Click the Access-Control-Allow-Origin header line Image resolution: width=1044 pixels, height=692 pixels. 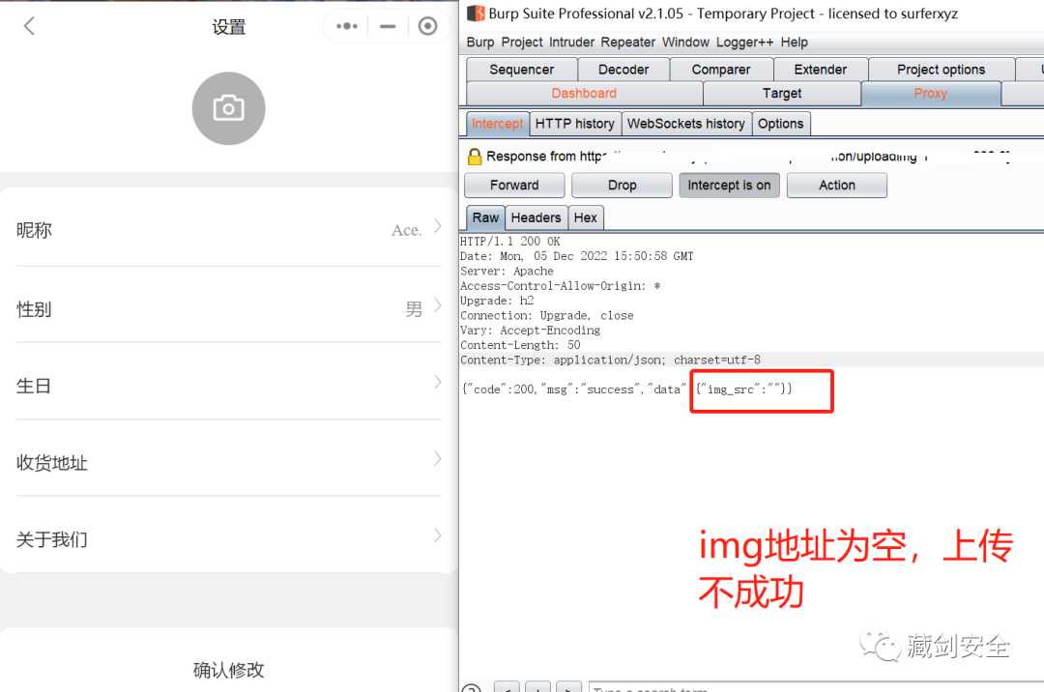pyautogui.click(x=560, y=286)
